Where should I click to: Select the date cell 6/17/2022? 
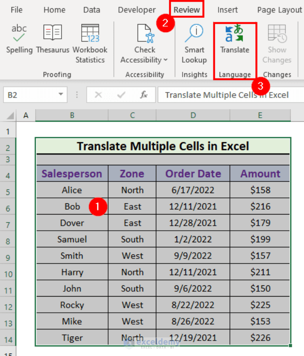coord(193,190)
